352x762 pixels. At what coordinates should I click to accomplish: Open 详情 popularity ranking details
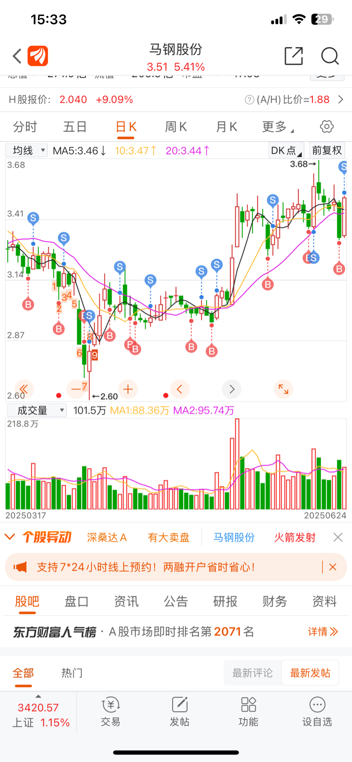pos(323,632)
